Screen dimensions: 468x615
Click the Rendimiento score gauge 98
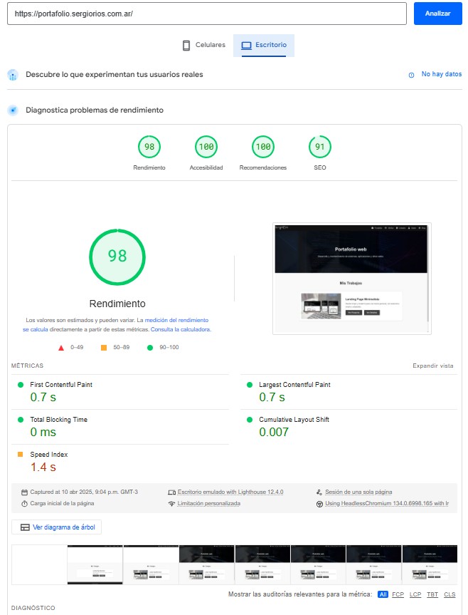149,148
